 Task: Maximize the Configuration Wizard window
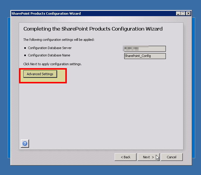[183, 14]
